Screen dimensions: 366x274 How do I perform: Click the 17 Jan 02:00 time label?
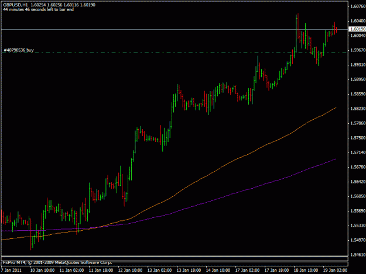(247, 270)
